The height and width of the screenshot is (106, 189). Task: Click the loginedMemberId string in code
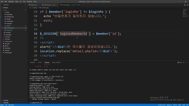click(73, 34)
